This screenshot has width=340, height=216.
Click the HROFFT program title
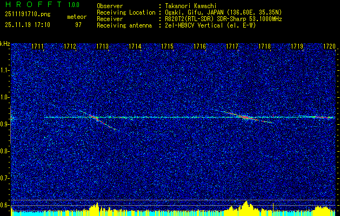34,4
